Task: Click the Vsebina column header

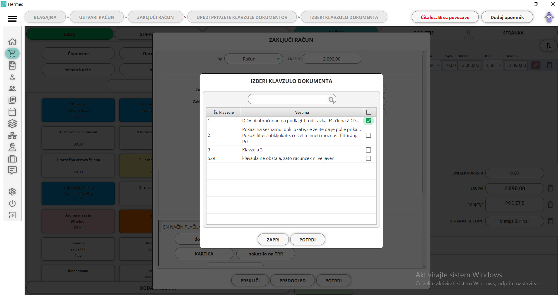Action: 302,112
